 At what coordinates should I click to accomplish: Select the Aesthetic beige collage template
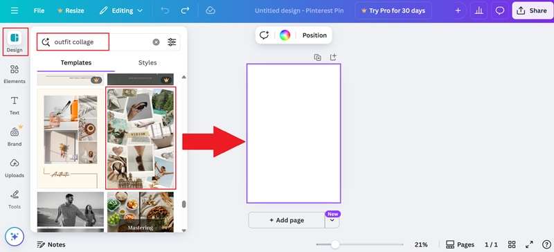coord(71,138)
